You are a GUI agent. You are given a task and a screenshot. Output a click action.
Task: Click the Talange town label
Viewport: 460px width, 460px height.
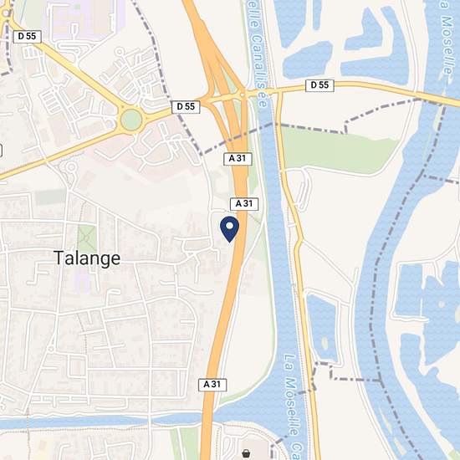[x=87, y=258]
